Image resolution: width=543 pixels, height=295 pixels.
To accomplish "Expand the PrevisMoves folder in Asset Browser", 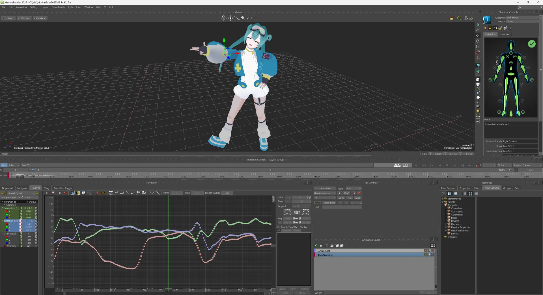I will click(x=443, y=199).
